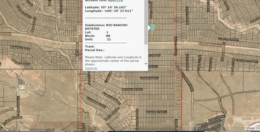Screen dimensions: 260x132
Task: Click the Boscacio Rd NE road label
Action: pyautogui.click(x=132, y=89)
